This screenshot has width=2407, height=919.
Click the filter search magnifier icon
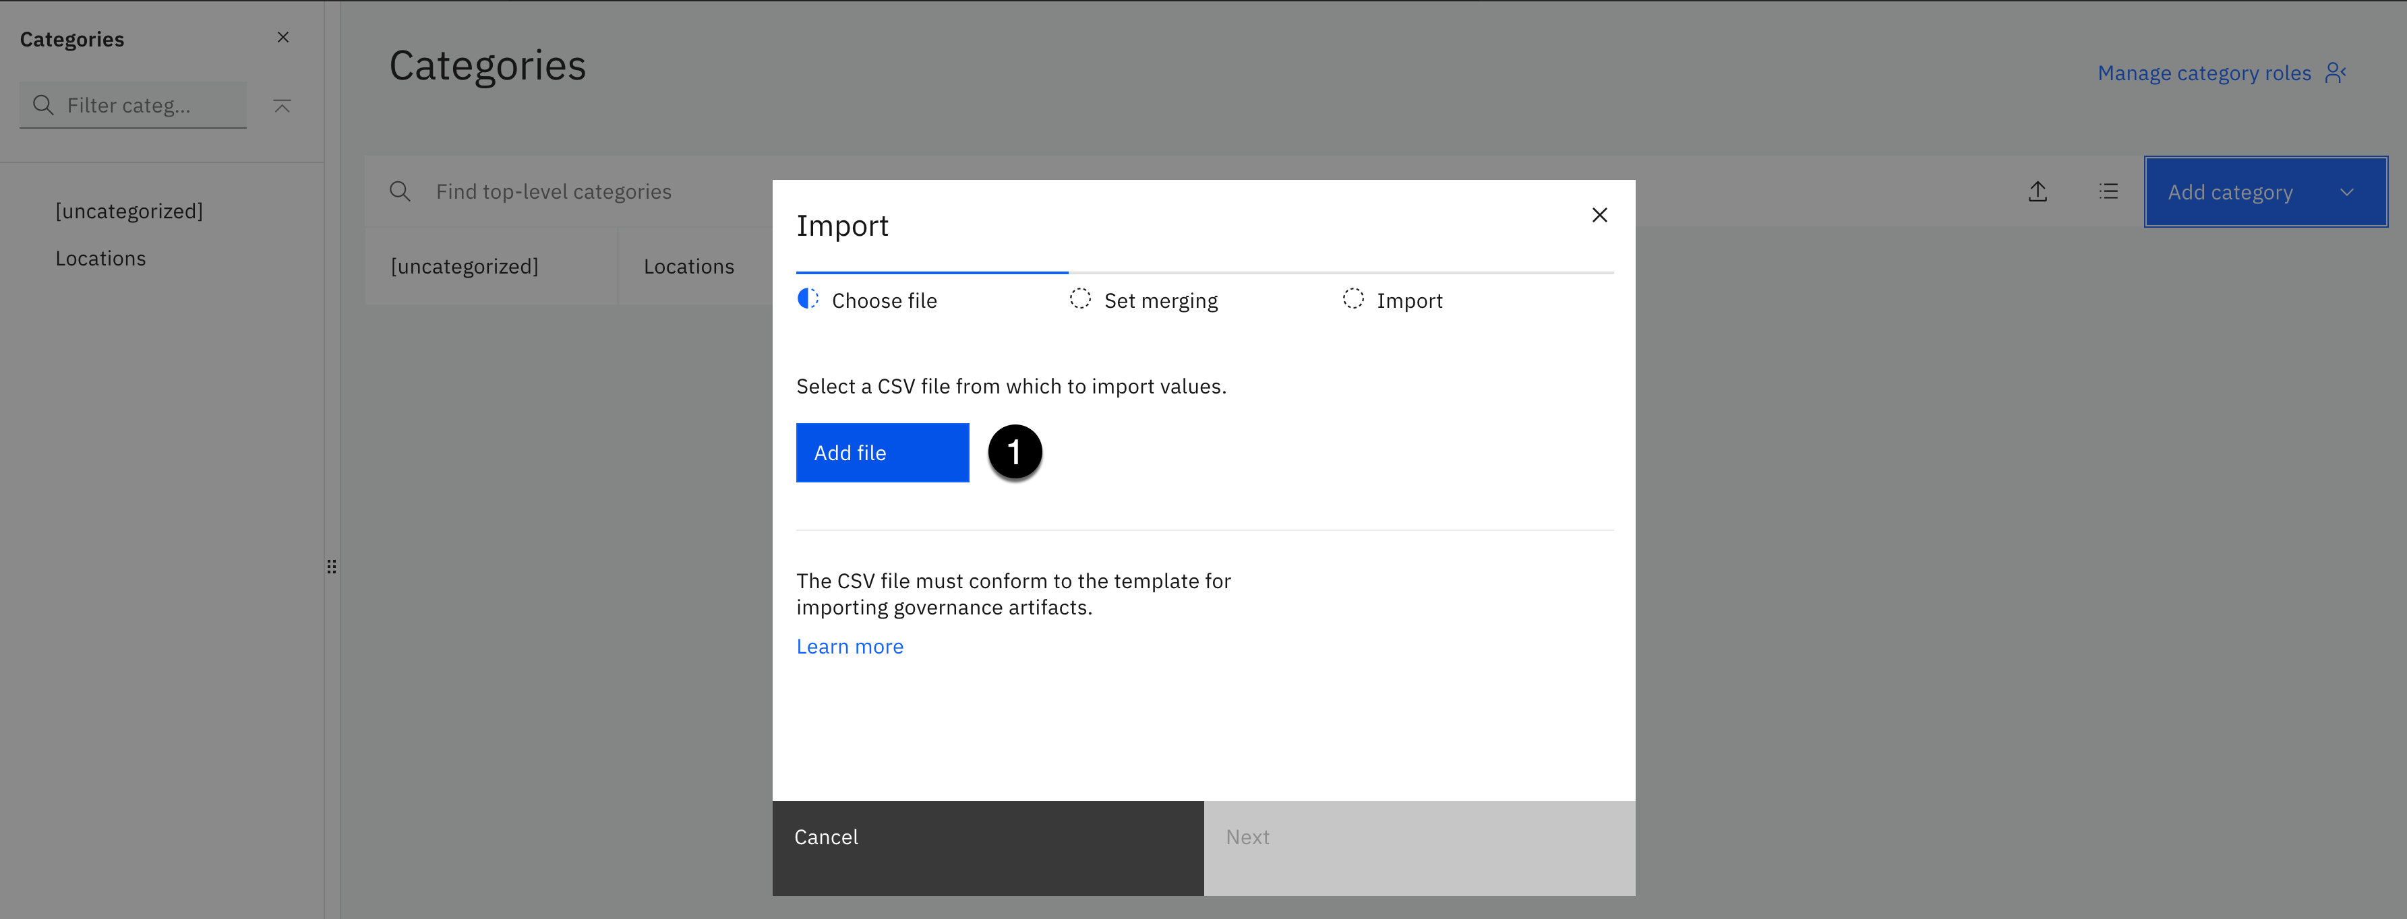43,106
